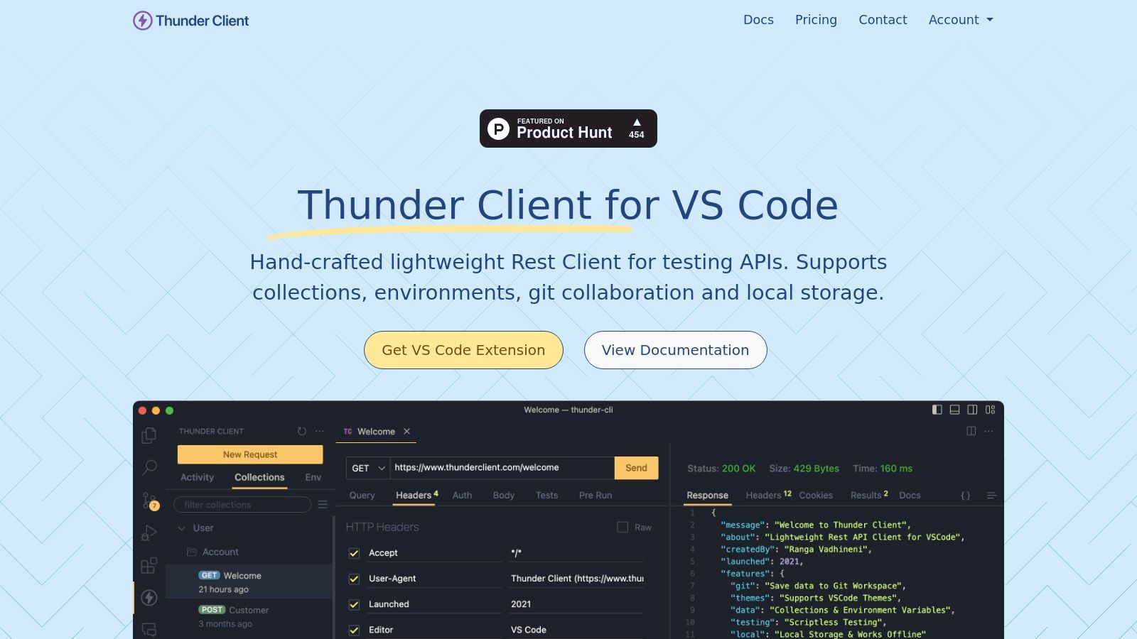Open the Account dropdown in the navbar

[961, 20]
